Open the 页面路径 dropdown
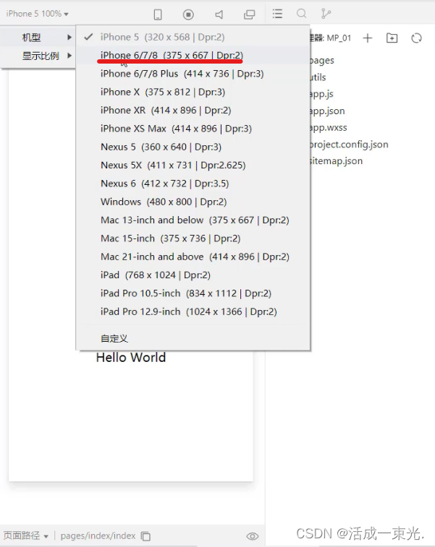 [x=25, y=535]
